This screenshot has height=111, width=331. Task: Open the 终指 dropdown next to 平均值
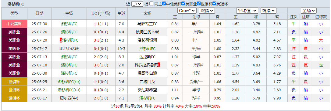coord(269,11)
